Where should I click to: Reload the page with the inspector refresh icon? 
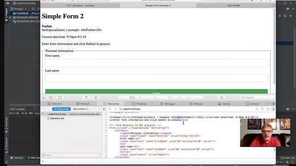coord(86,97)
